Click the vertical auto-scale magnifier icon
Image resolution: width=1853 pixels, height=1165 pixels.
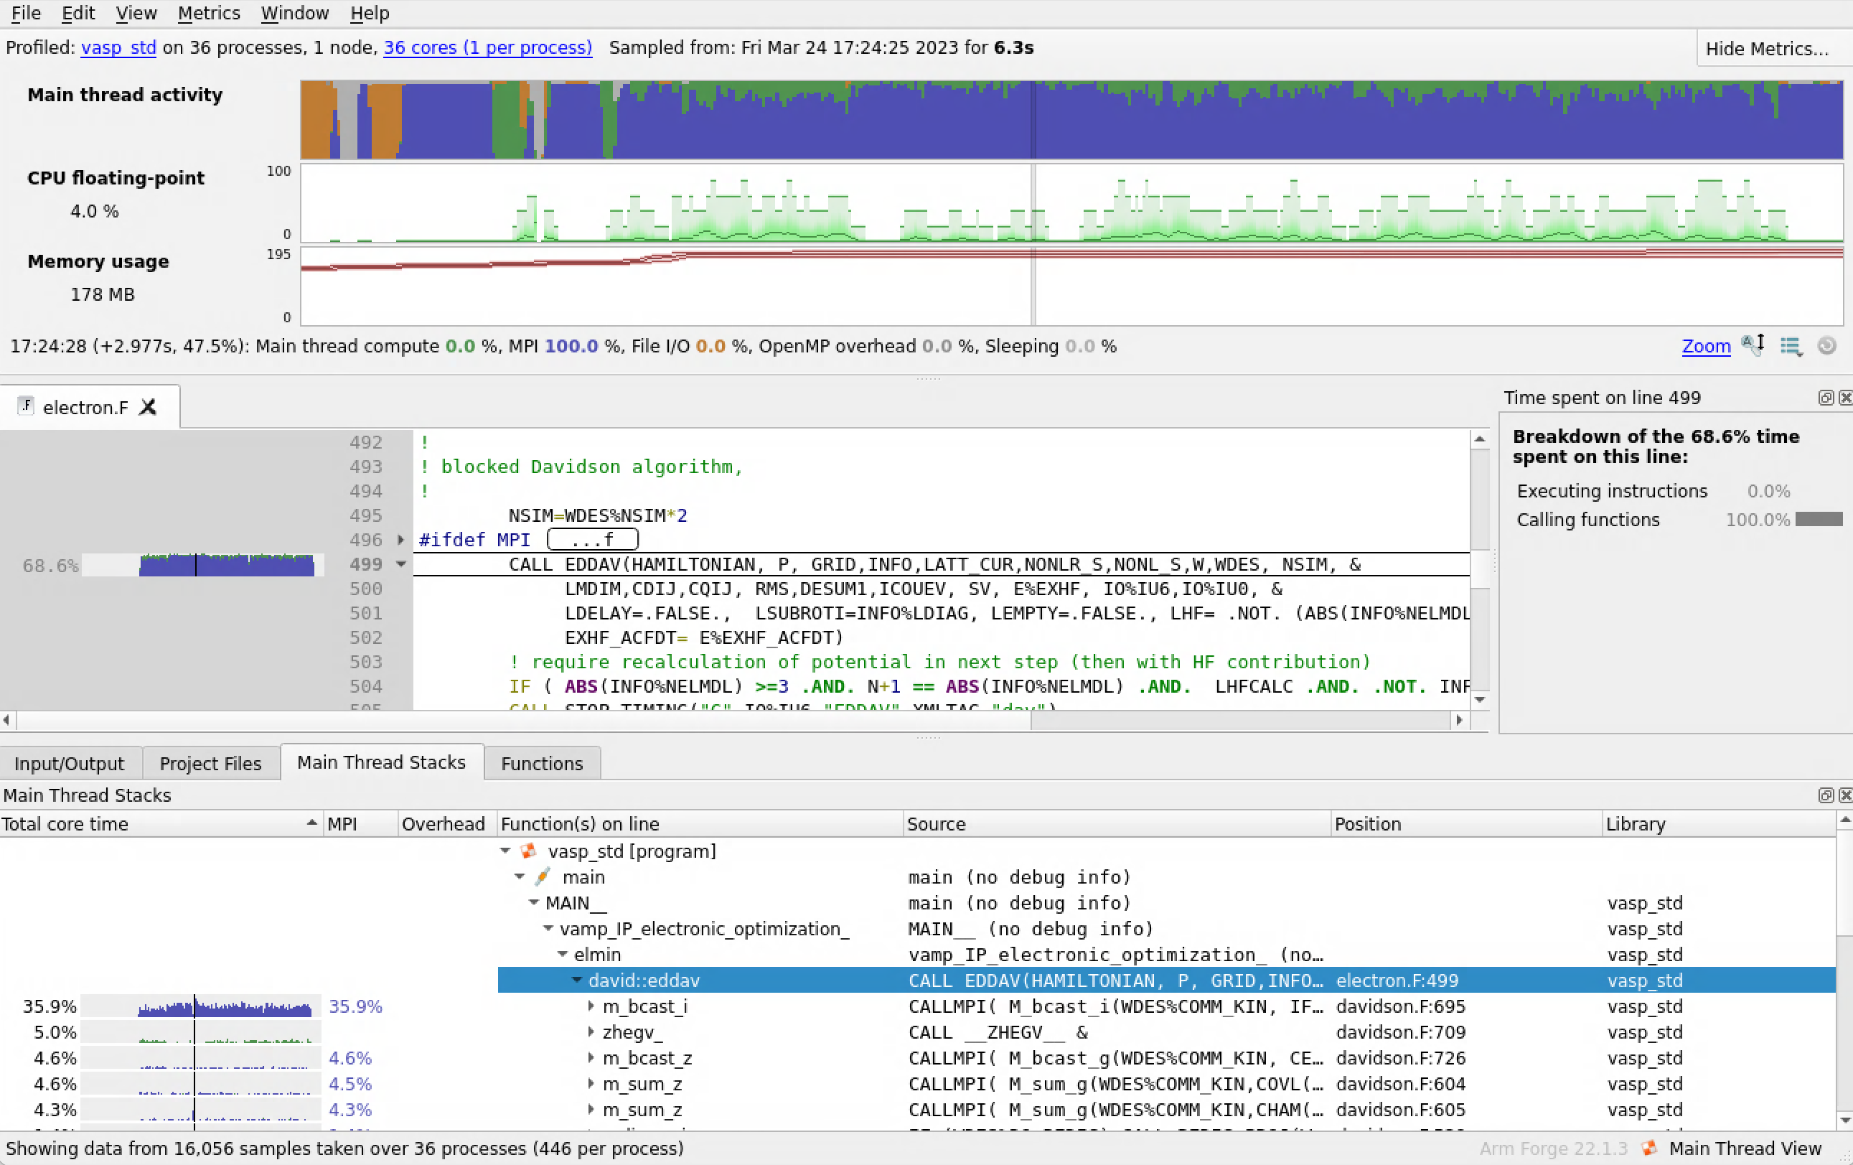click(x=1753, y=345)
